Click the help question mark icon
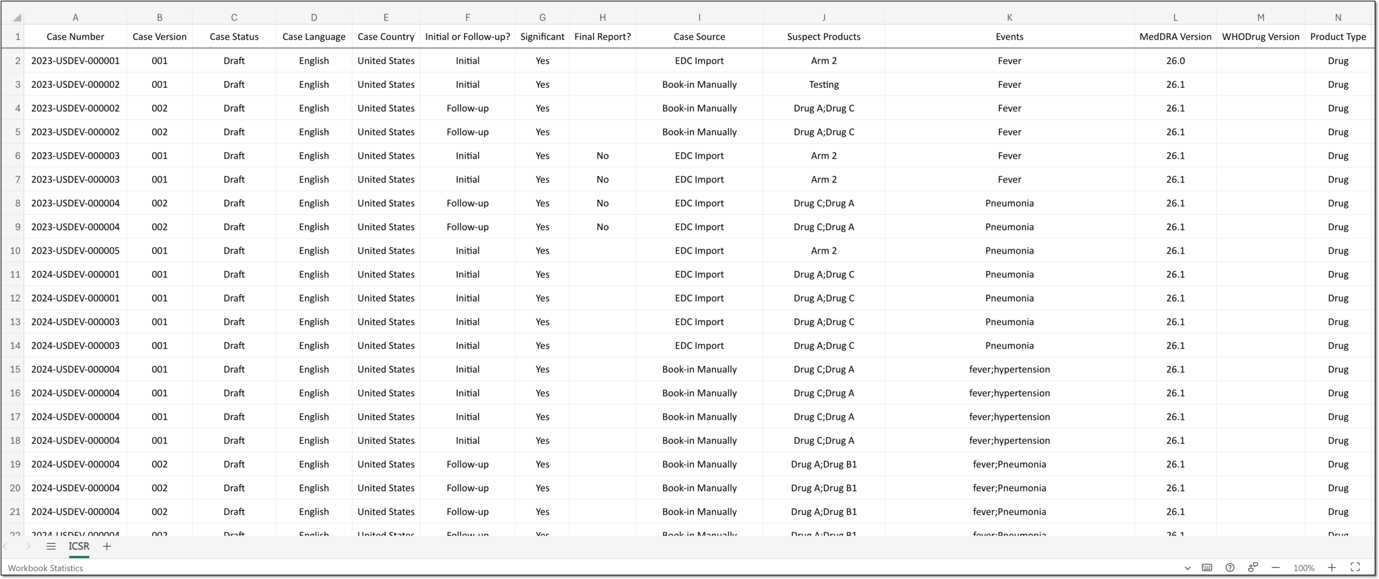Screen dimensions: 1379x579 click(1230, 567)
